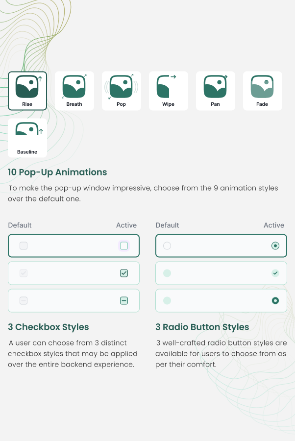Choose the Breath animation icon

(x=74, y=91)
